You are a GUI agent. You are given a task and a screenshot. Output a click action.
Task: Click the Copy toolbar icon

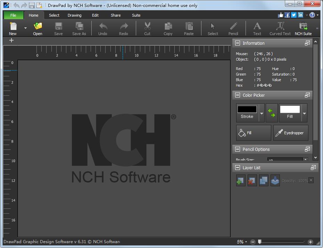[x=168, y=26]
